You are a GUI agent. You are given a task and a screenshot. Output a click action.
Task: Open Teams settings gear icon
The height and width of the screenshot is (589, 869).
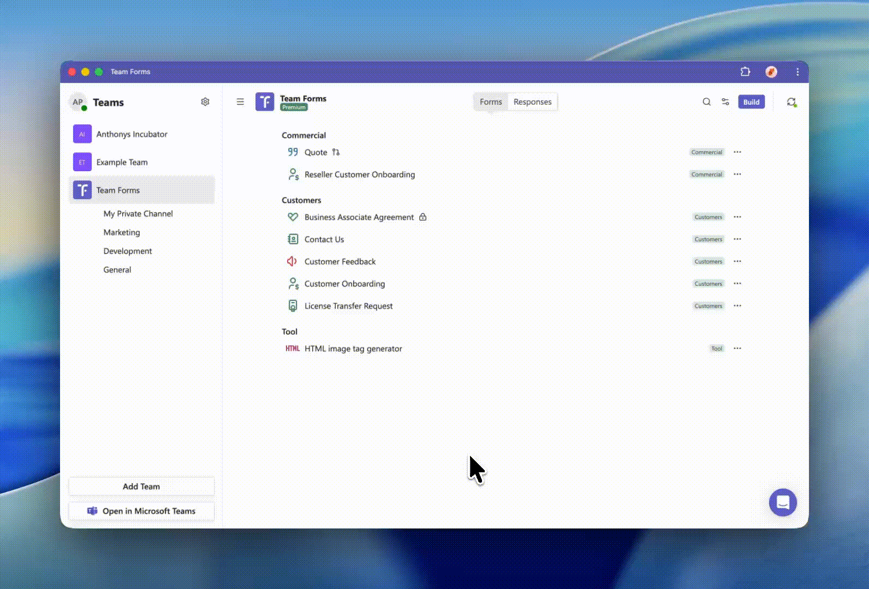(x=205, y=102)
